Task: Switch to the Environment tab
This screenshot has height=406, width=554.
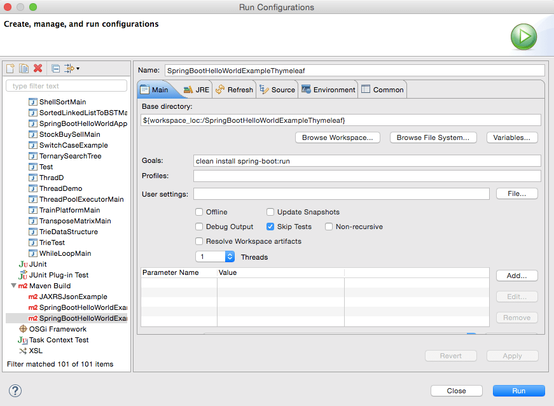Action: tap(328, 90)
